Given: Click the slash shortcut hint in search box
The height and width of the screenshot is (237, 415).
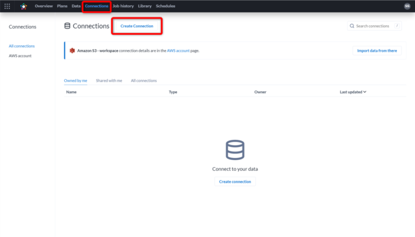Looking at the screenshot, I should [397, 26].
